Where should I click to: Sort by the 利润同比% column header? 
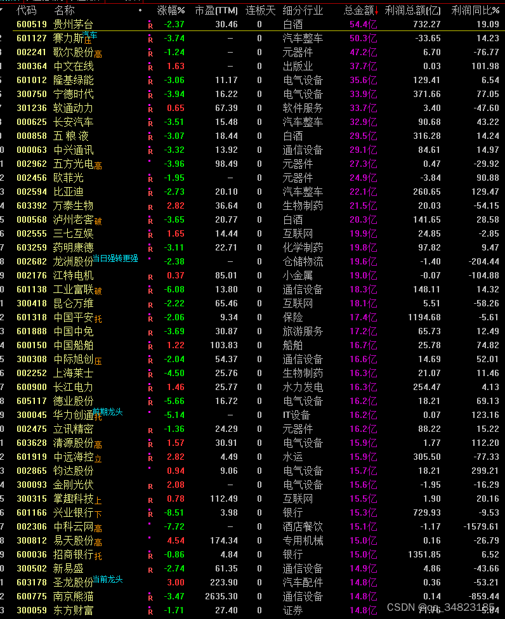475,10
